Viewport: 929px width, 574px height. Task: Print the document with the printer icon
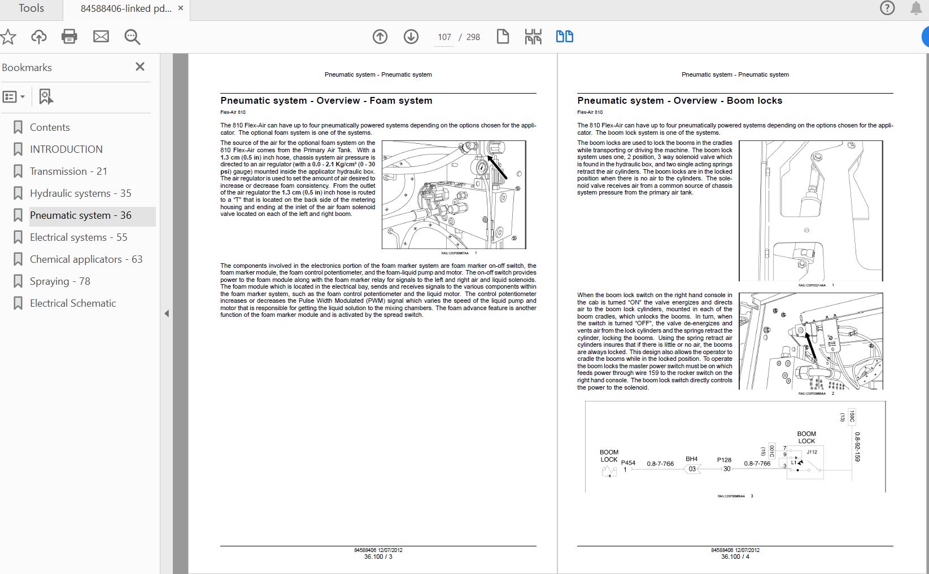[x=69, y=37]
